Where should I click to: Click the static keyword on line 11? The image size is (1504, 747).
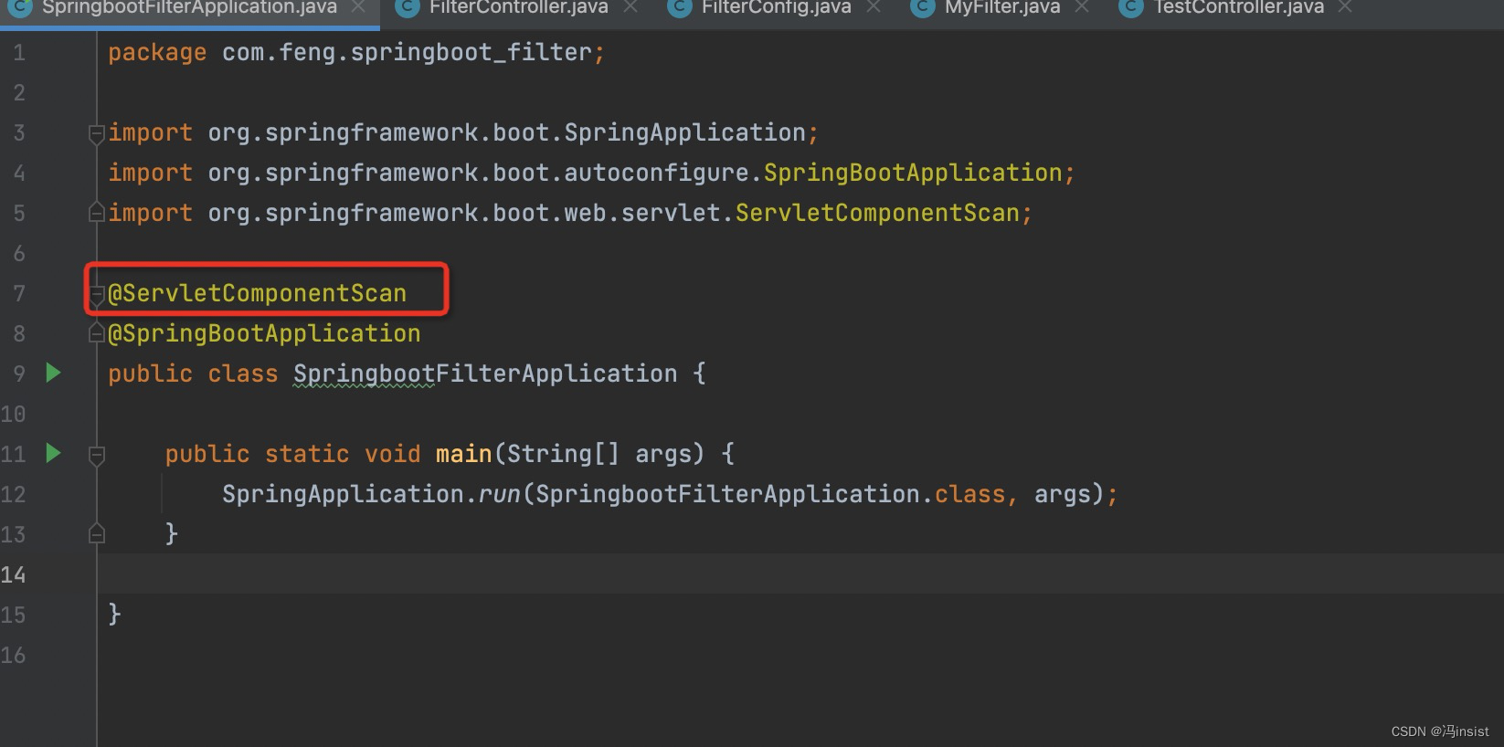pos(307,454)
